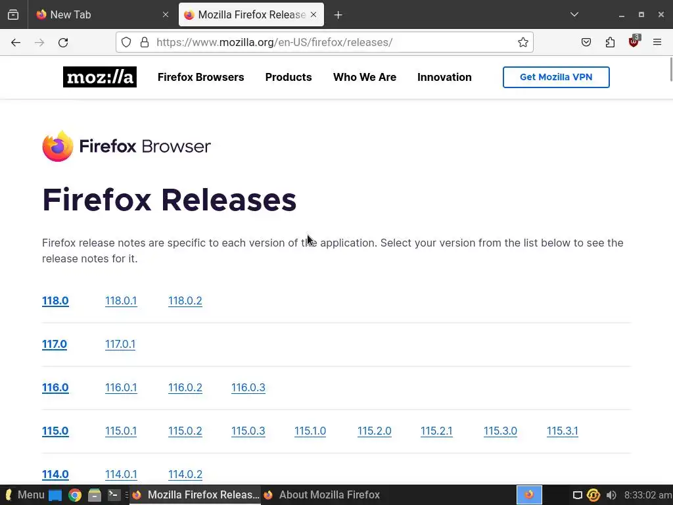Open the Extensions puzzle icon
The height and width of the screenshot is (505, 673).
click(610, 42)
